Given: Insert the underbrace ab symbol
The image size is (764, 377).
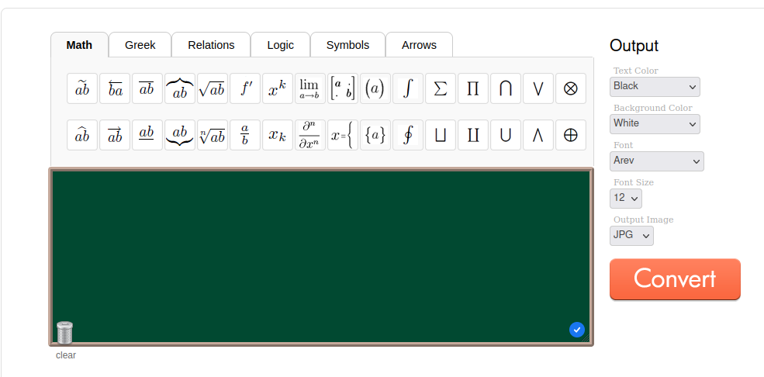Looking at the screenshot, I should coord(180,135).
